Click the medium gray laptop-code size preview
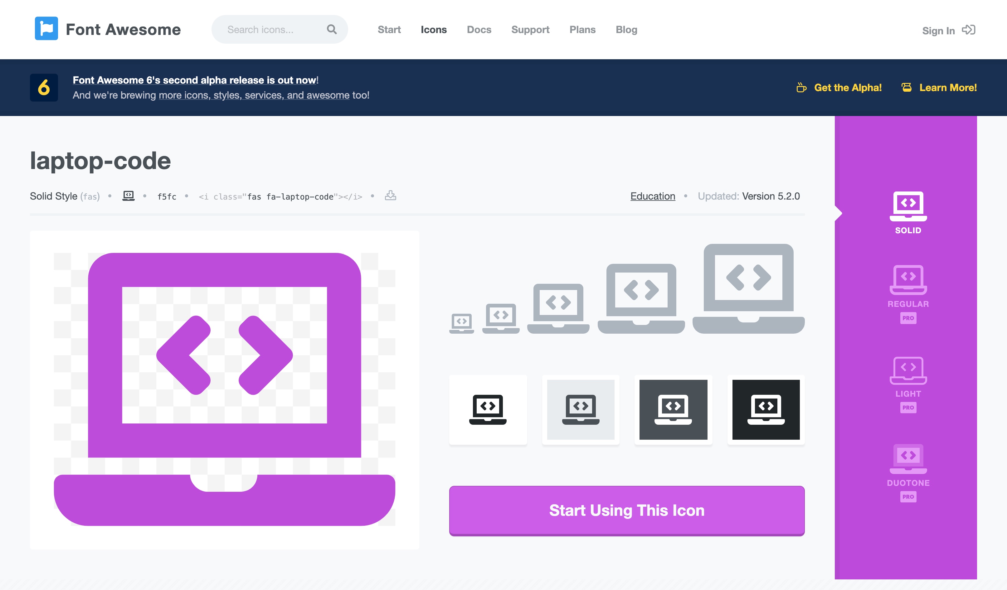This screenshot has width=1007, height=590. click(x=558, y=309)
